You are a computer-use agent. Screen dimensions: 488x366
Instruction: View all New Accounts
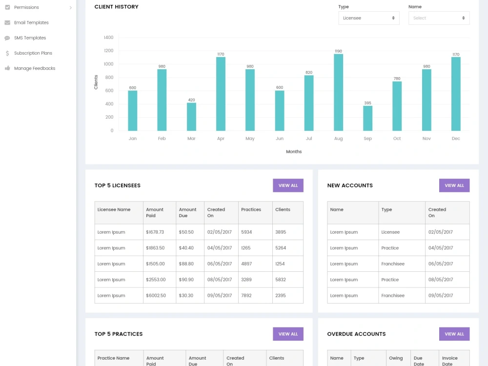click(x=454, y=185)
